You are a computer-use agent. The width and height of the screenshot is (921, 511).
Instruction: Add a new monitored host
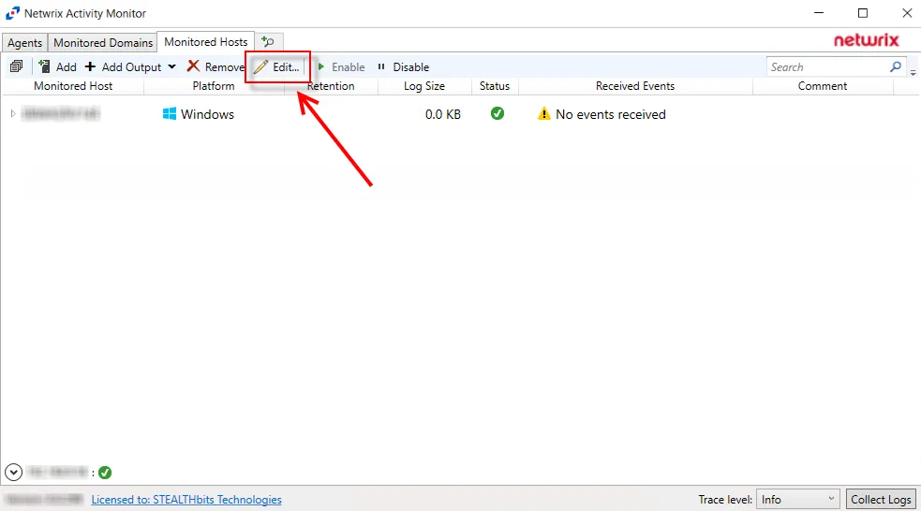pyautogui.click(x=57, y=66)
